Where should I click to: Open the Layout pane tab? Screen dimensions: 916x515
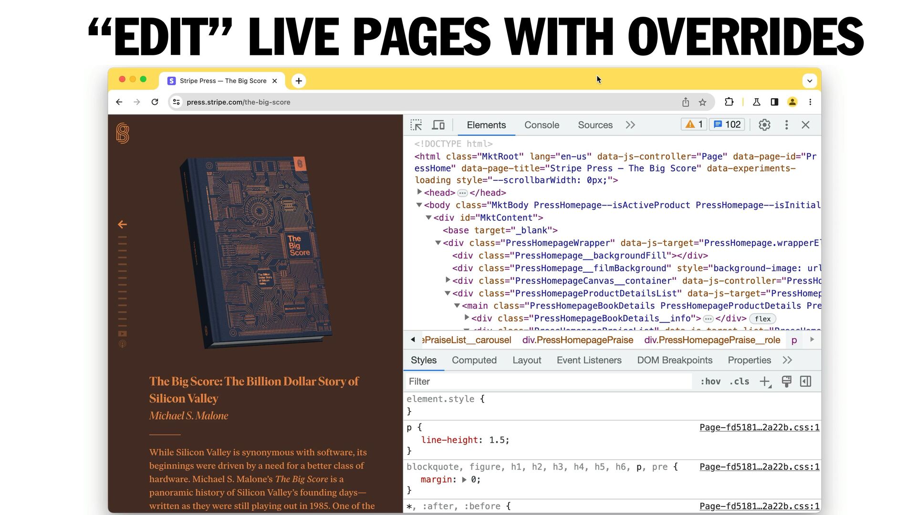point(527,360)
